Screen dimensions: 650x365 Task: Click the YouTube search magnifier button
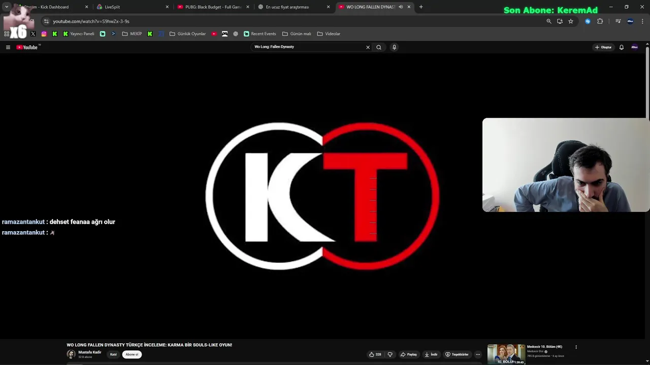(379, 47)
